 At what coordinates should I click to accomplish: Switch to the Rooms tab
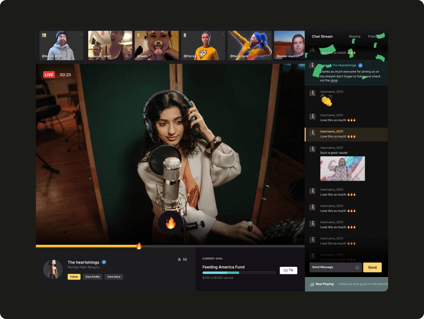355,36
